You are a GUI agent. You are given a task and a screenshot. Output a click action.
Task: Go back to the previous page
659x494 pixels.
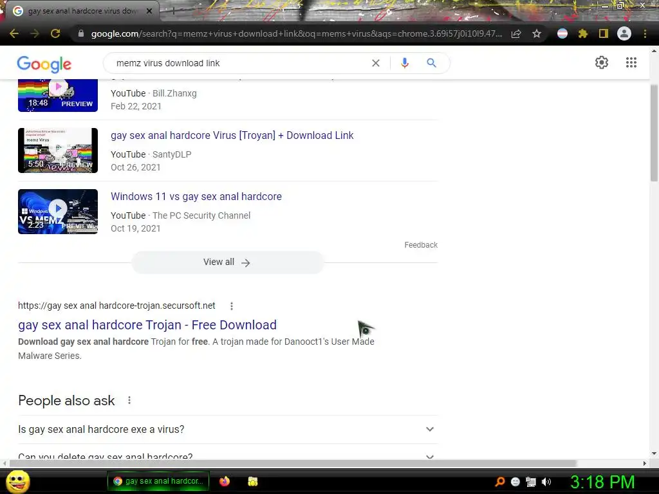click(x=14, y=33)
